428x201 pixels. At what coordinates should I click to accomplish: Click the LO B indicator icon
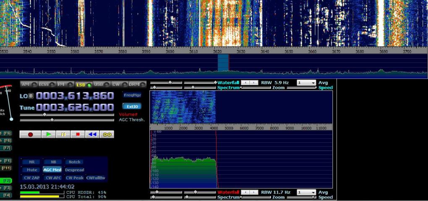pyautogui.click(x=31, y=96)
